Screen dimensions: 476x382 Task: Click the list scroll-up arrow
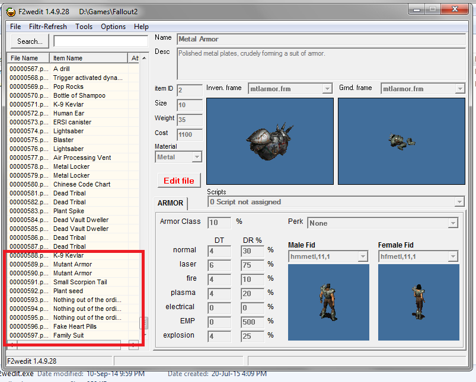click(x=144, y=58)
